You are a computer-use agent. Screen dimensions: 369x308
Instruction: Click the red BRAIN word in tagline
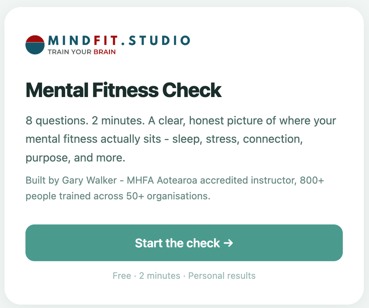click(104, 52)
